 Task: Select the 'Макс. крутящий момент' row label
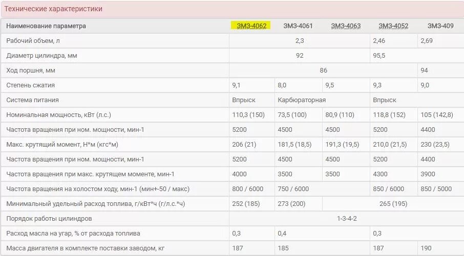coord(62,145)
